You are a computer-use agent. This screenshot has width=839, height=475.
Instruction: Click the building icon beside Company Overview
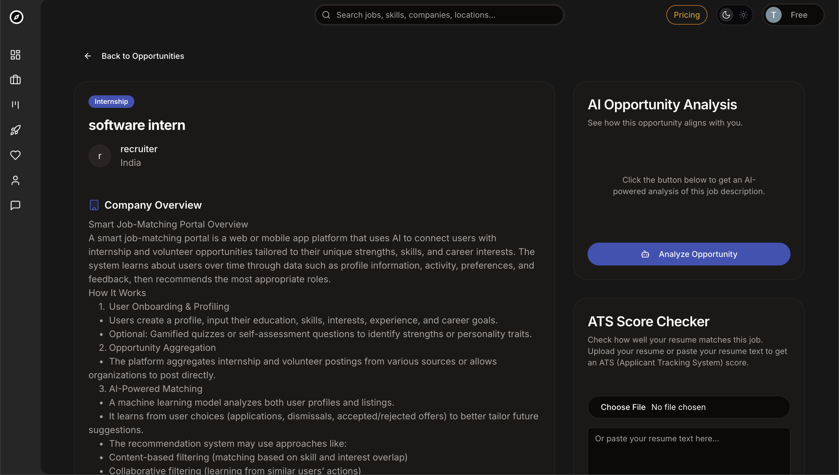(94, 205)
